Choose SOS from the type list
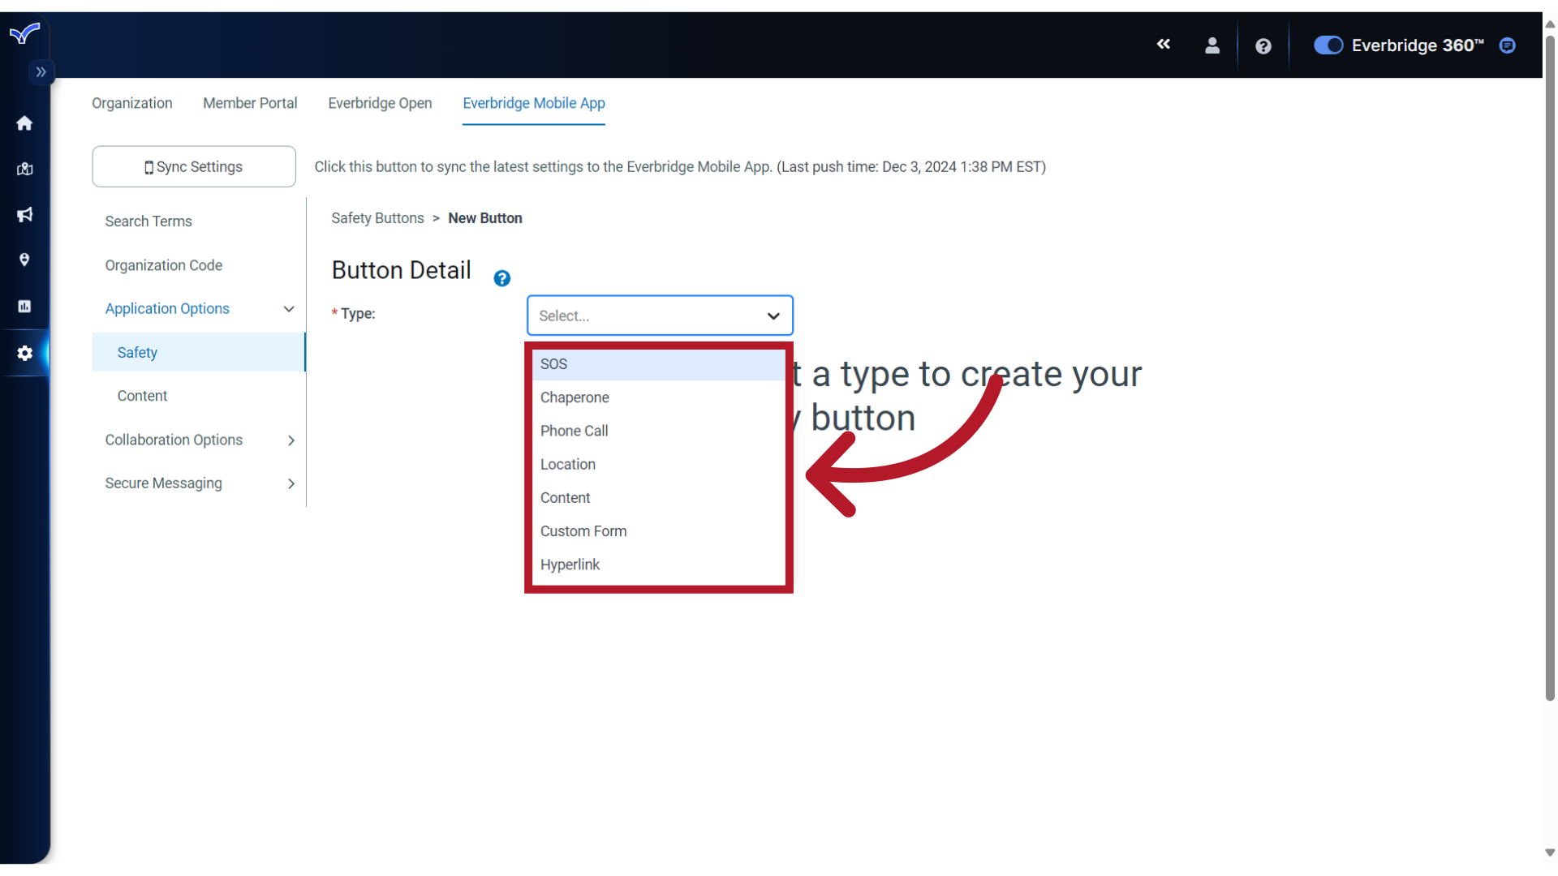Viewport: 1558px width, 876px height. tap(659, 364)
